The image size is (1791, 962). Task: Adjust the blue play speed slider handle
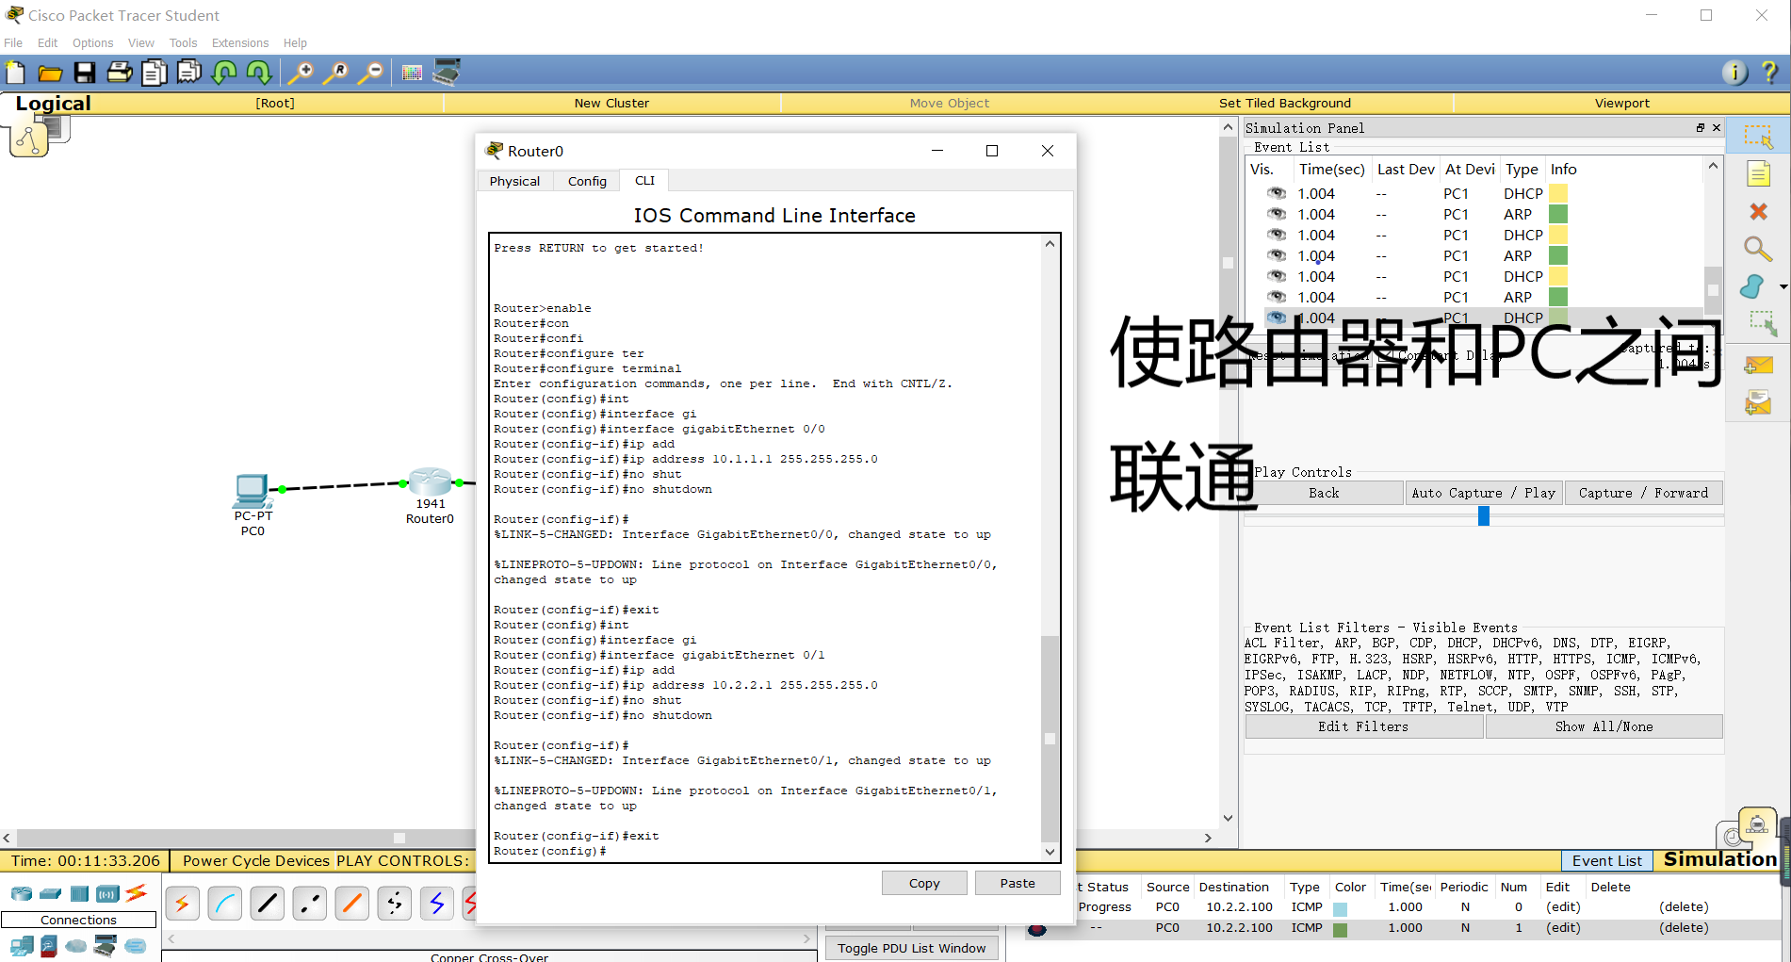1484,515
